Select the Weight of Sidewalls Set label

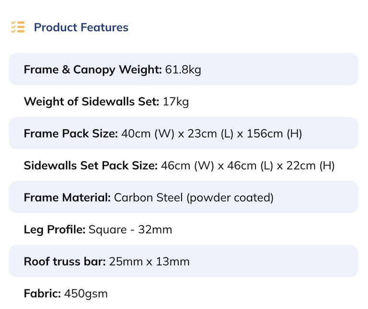click(x=91, y=102)
